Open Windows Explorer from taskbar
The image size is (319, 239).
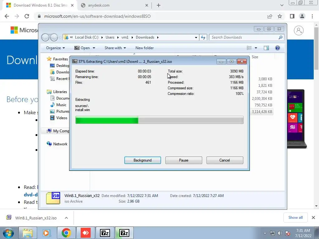pos(28,233)
